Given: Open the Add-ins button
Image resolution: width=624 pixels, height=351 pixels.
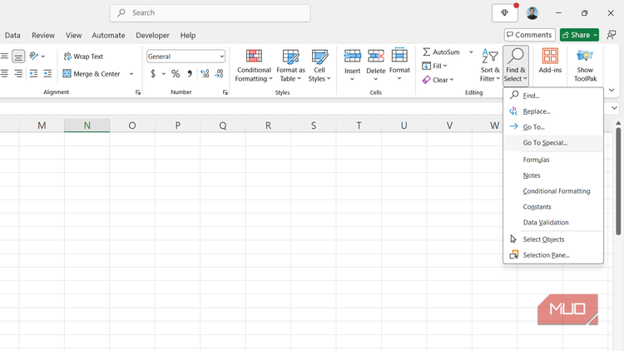Looking at the screenshot, I should pyautogui.click(x=550, y=61).
